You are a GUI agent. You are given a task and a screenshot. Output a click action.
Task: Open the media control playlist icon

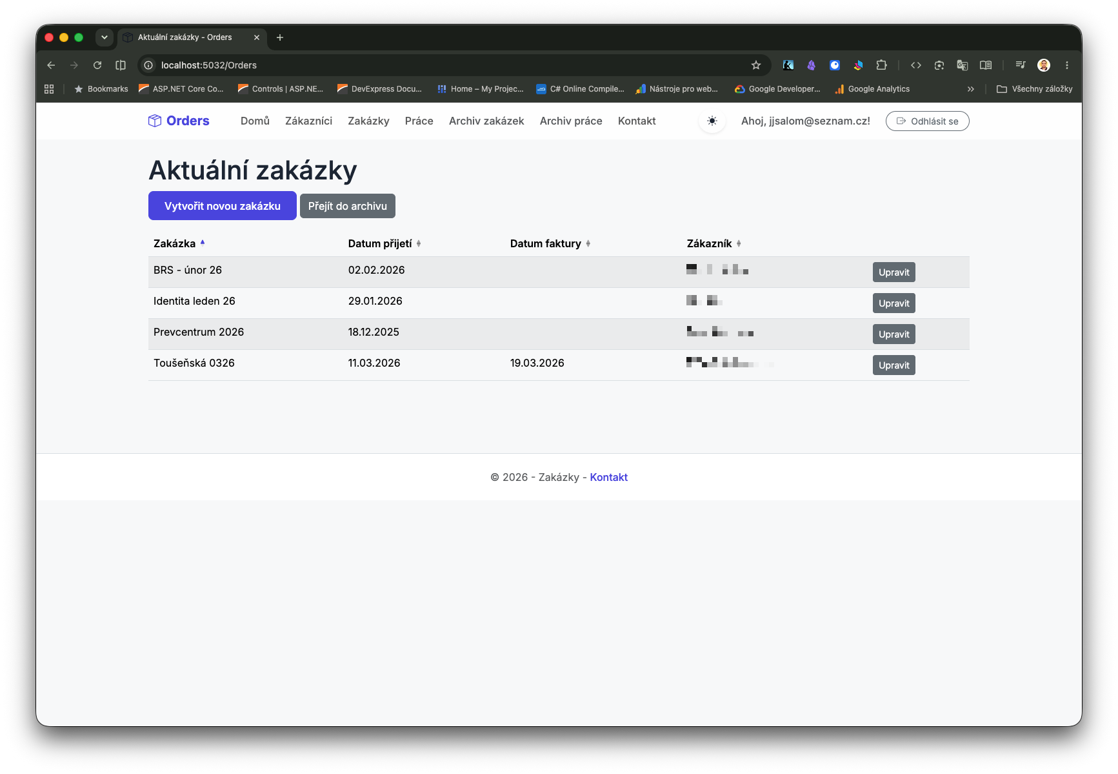click(x=1021, y=65)
